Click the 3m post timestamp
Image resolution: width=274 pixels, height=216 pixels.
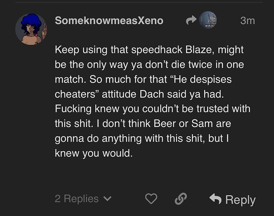(x=247, y=20)
